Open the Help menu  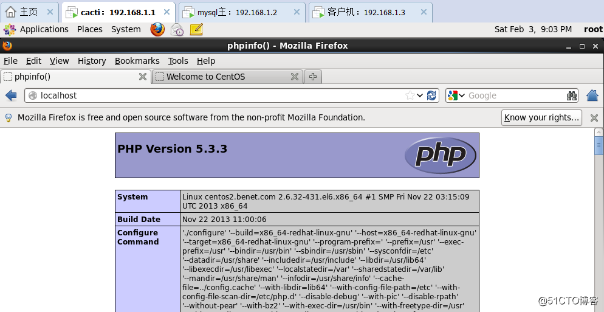206,61
